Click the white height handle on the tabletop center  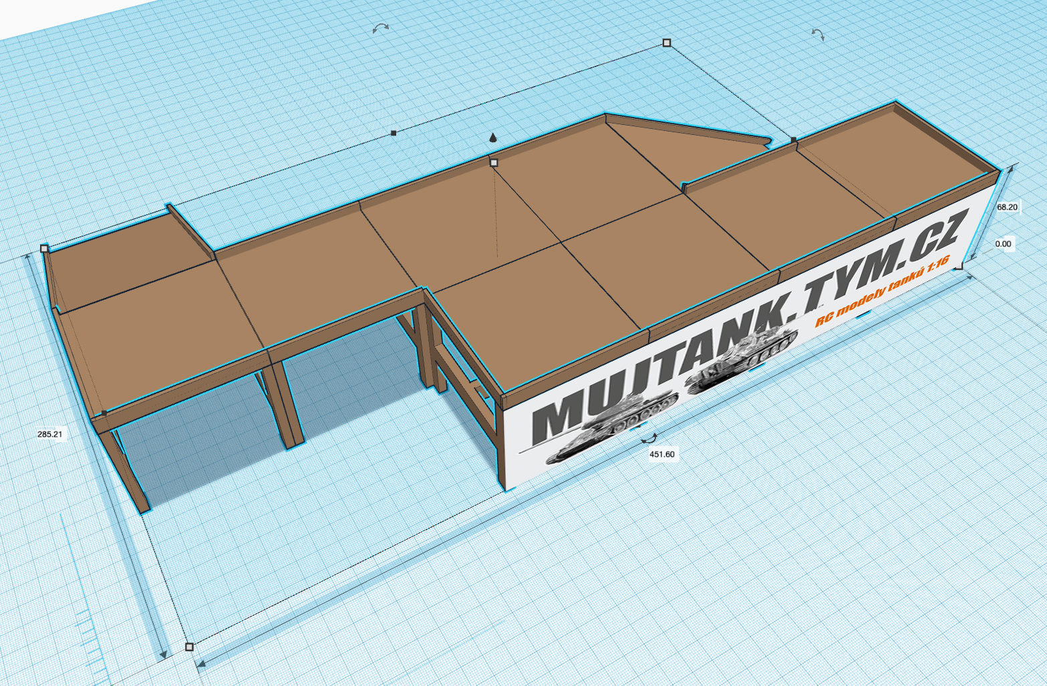pos(494,162)
